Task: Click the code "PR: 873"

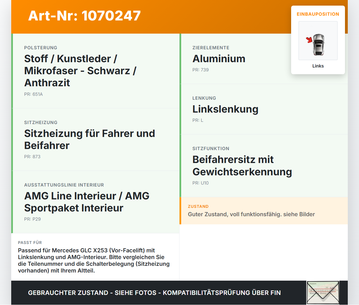Action: pyautogui.click(x=32, y=157)
